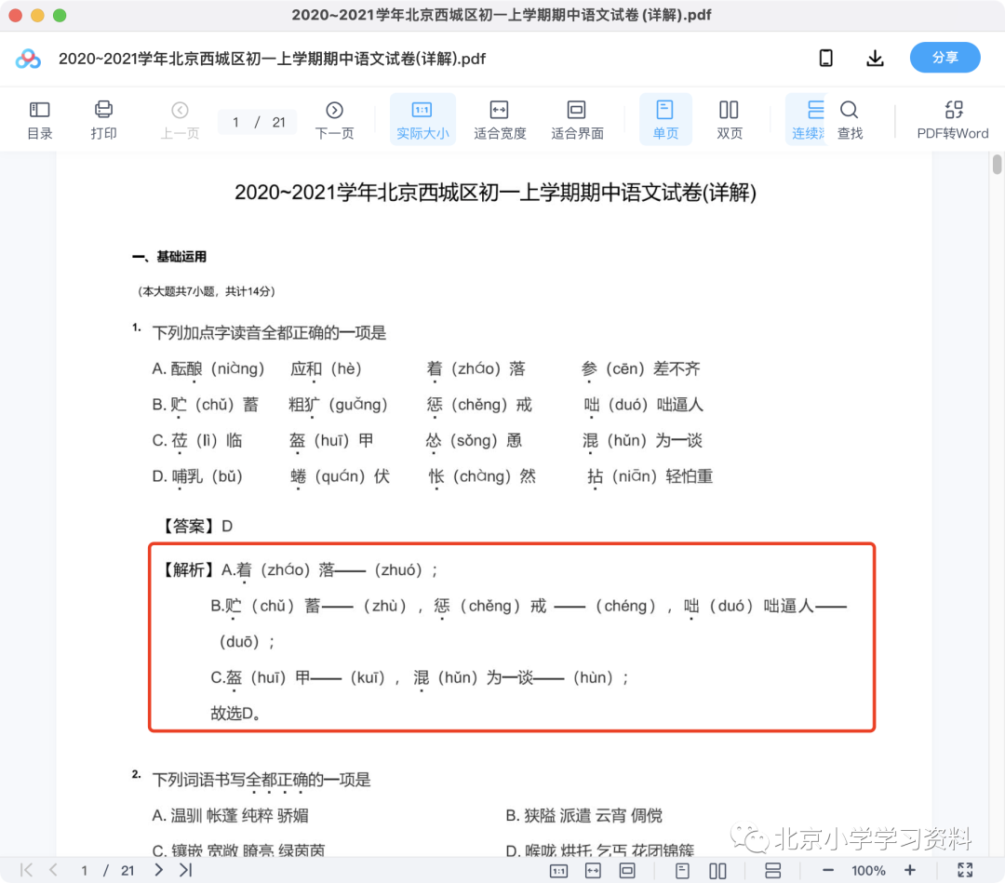The image size is (1005, 883).
Task: Switch to 单页 single page mode
Action: pyautogui.click(x=665, y=120)
